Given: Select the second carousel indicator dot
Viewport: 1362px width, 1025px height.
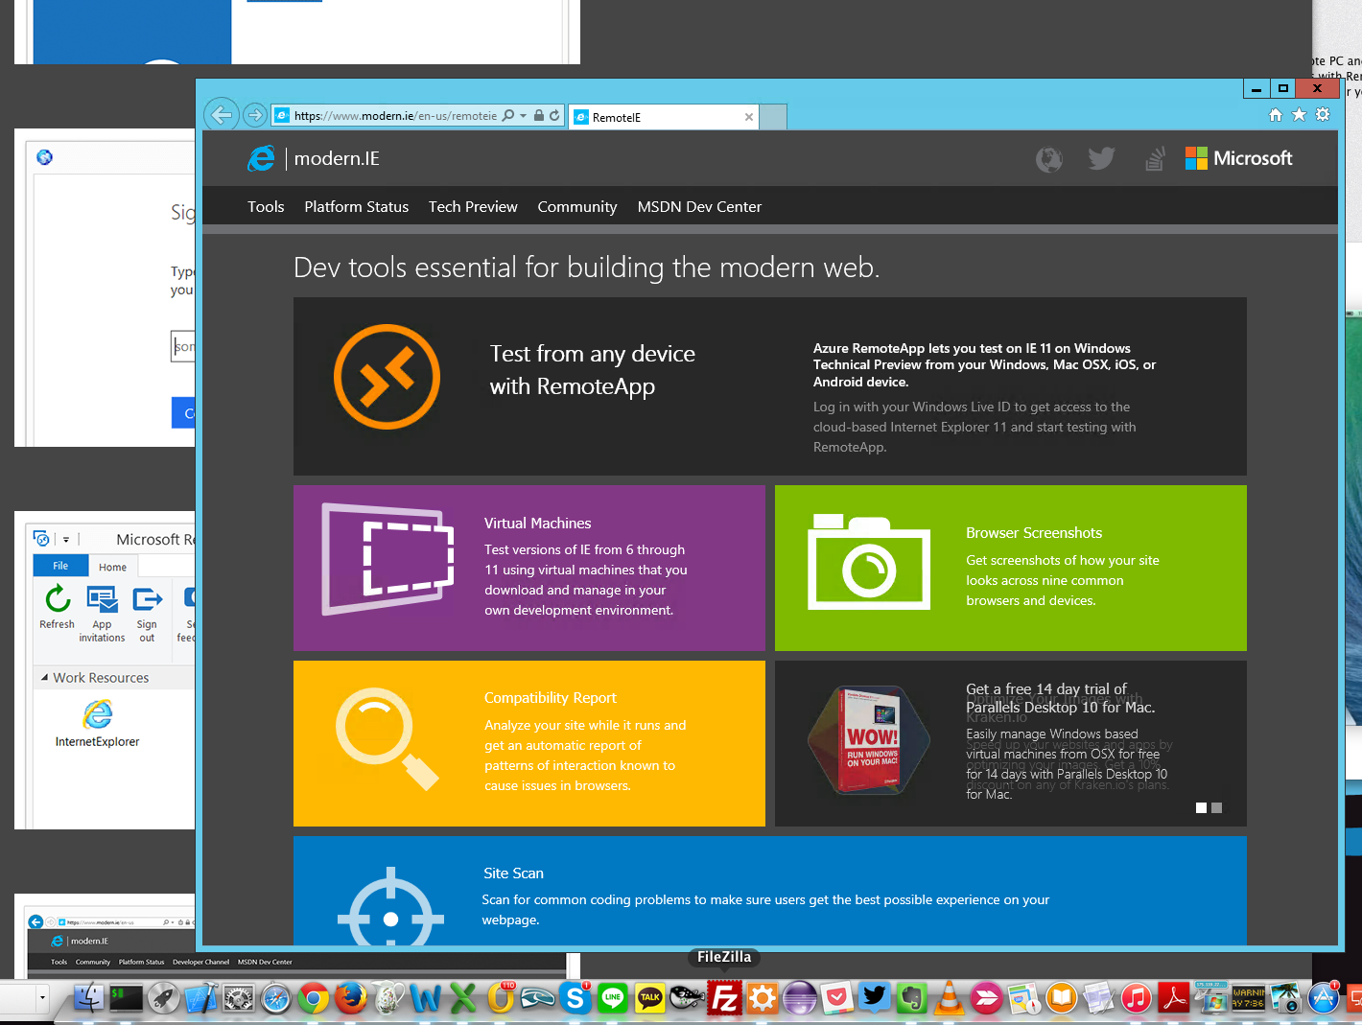Looking at the screenshot, I should click(1216, 808).
